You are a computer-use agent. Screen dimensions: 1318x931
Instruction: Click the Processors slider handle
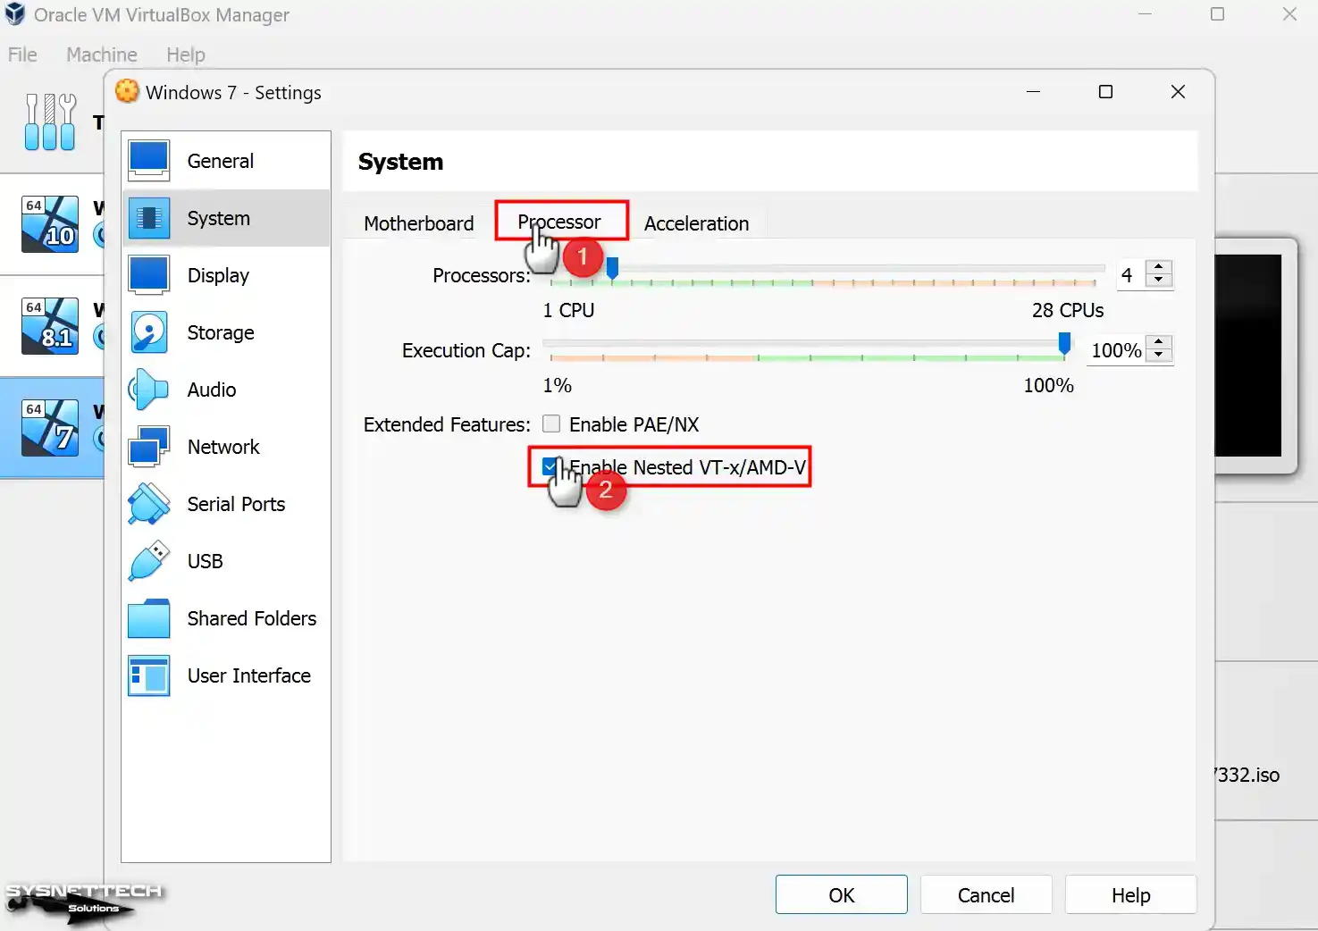coord(613,268)
